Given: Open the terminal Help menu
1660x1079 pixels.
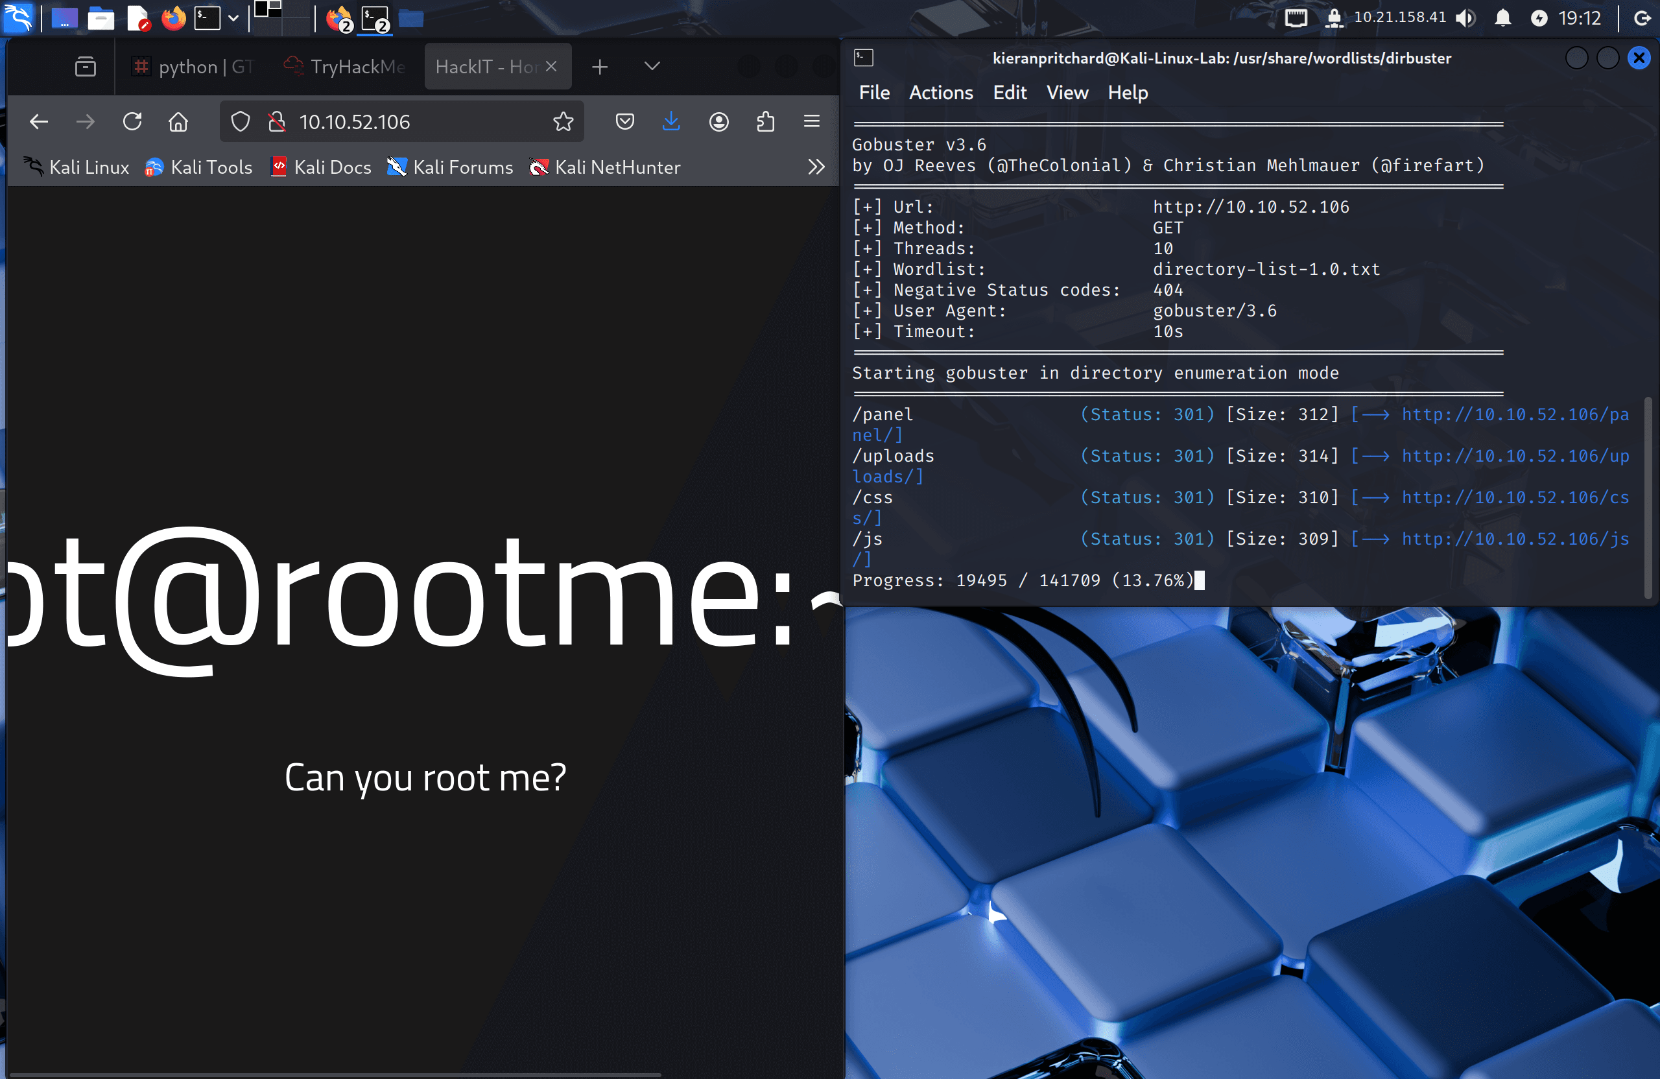Looking at the screenshot, I should tap(1128, 93).
